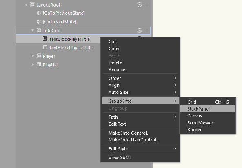Viewport: 242px width, 168px height.
Task: Select the TextBlockPlayListTitle tree item
Action: (71, 48)
